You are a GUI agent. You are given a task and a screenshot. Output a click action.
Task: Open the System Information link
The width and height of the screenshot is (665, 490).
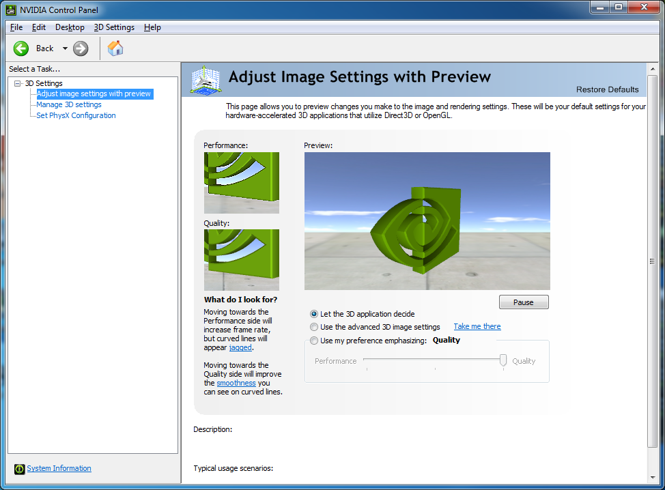click(59, 468)
